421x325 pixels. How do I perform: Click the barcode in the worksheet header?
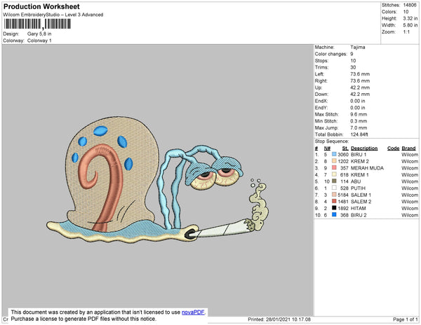point(37,24)
